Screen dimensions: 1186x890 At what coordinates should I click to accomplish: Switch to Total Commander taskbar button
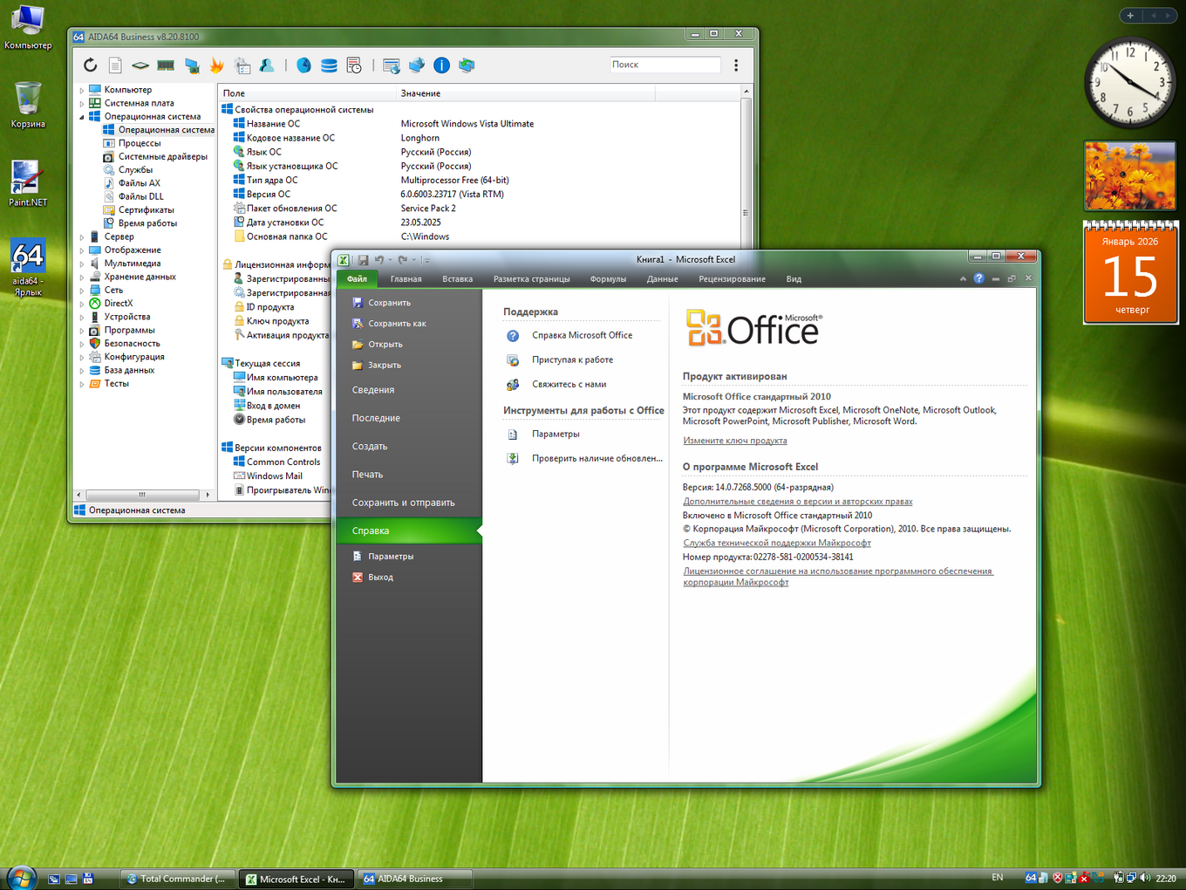(177, 879)
